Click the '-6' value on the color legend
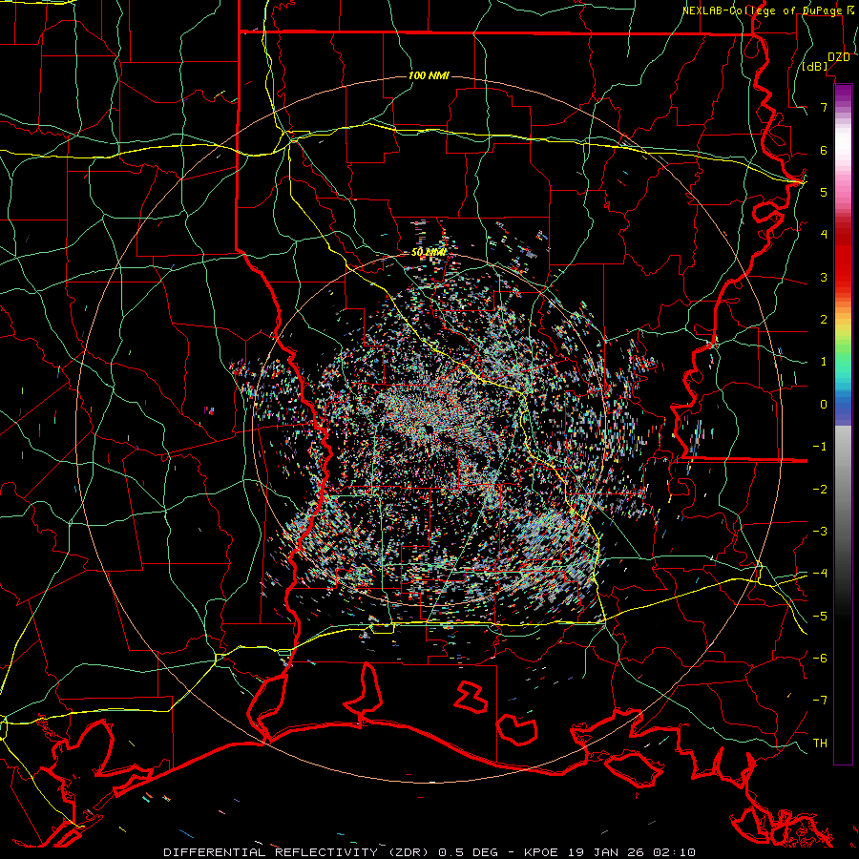The width and height of the screenshot is (859, 859). tap(820, 659)
